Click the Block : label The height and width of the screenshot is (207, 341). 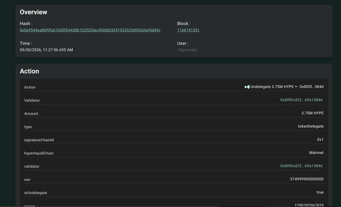pyautogui.click(x=184, y=24)
